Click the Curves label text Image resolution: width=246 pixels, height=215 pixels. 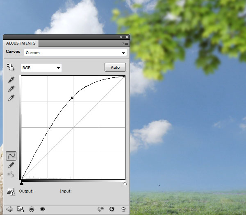tap(13, 52)
